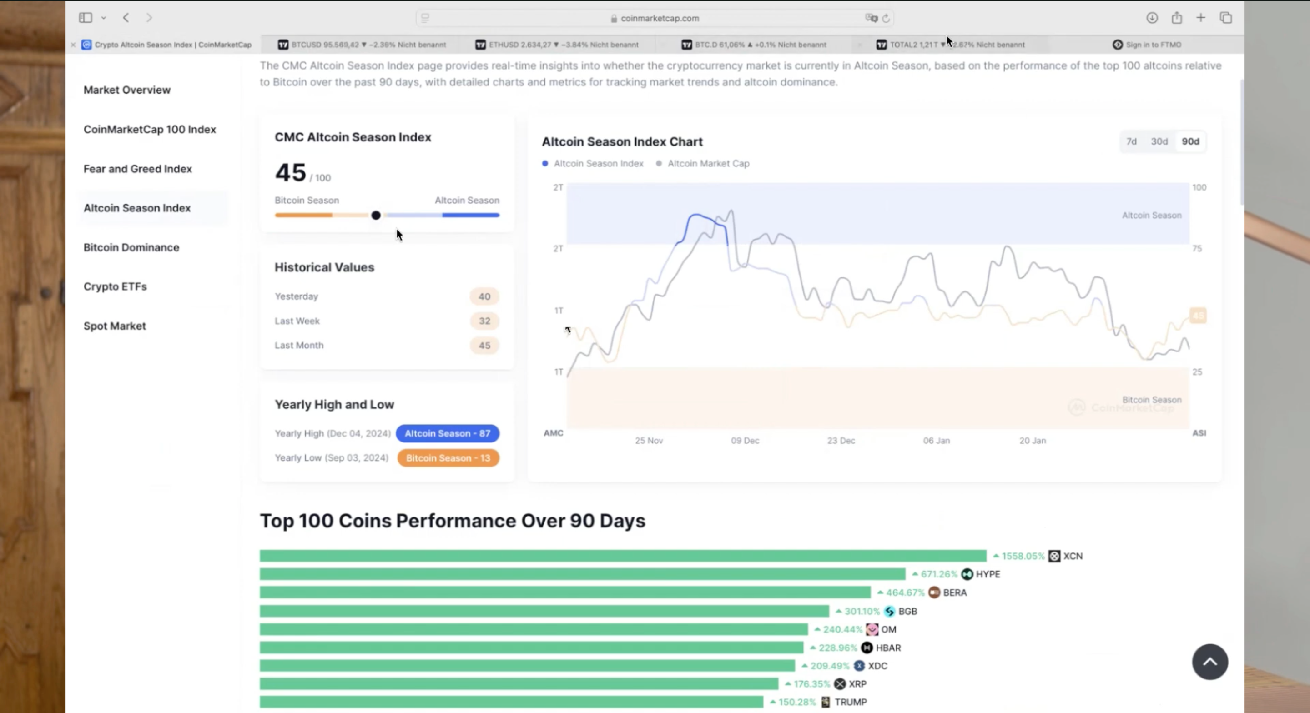Open Spot Market in sidebar
This screenshot has height=713, width=1310.
pyautogui.click(x=115, y=326)
